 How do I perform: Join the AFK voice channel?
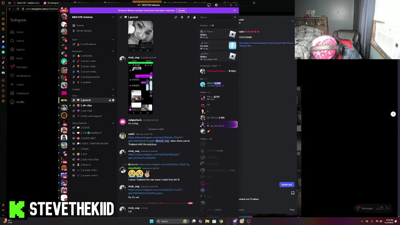tap(93, 154)
